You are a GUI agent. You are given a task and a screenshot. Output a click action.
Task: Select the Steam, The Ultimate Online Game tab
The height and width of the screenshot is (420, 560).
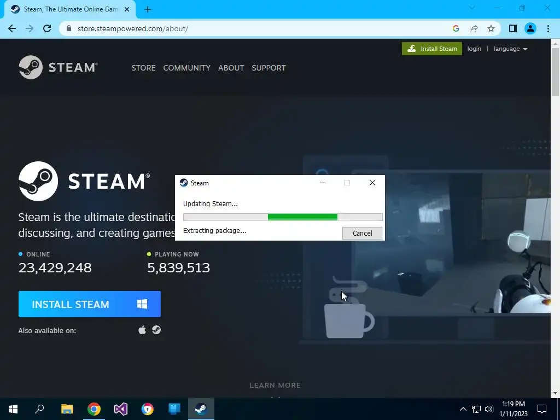point(69,10)
